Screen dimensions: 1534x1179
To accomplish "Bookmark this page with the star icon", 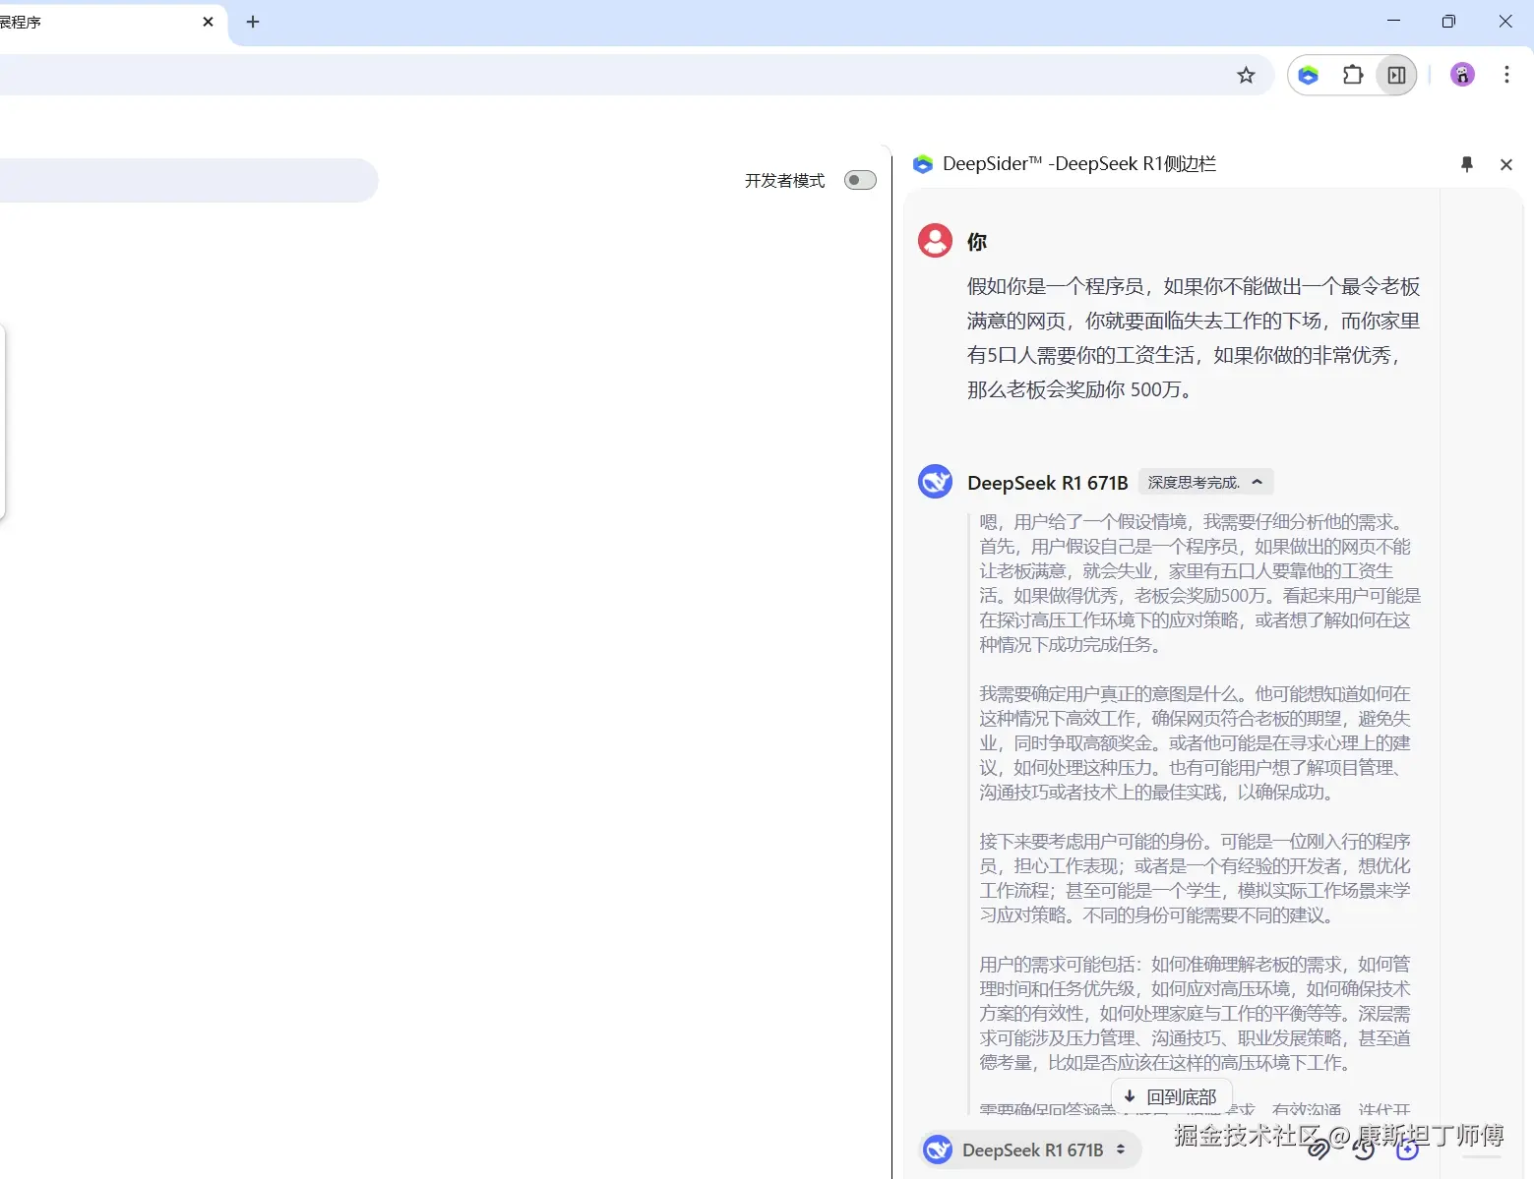I will tap(1246, 76).
